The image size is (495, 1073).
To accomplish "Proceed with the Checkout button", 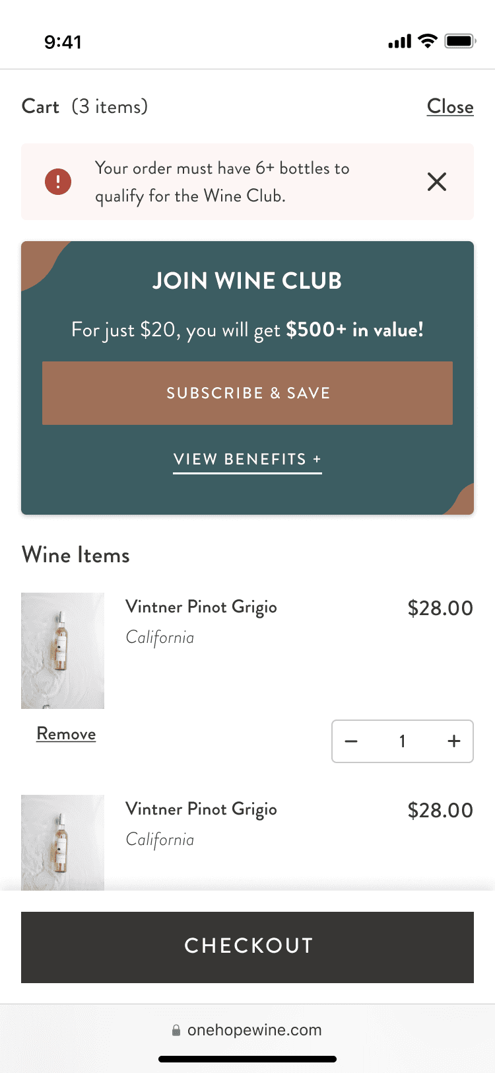I will tap(247, 946).
